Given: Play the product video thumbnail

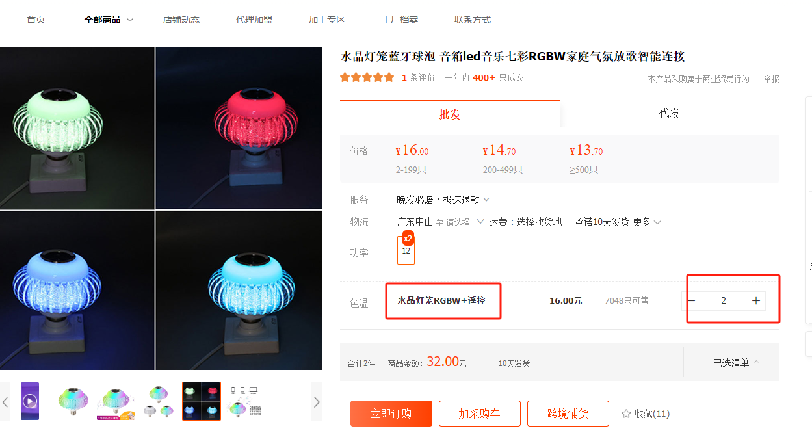Looking at the screenshot, I should (x=30, y=401).
